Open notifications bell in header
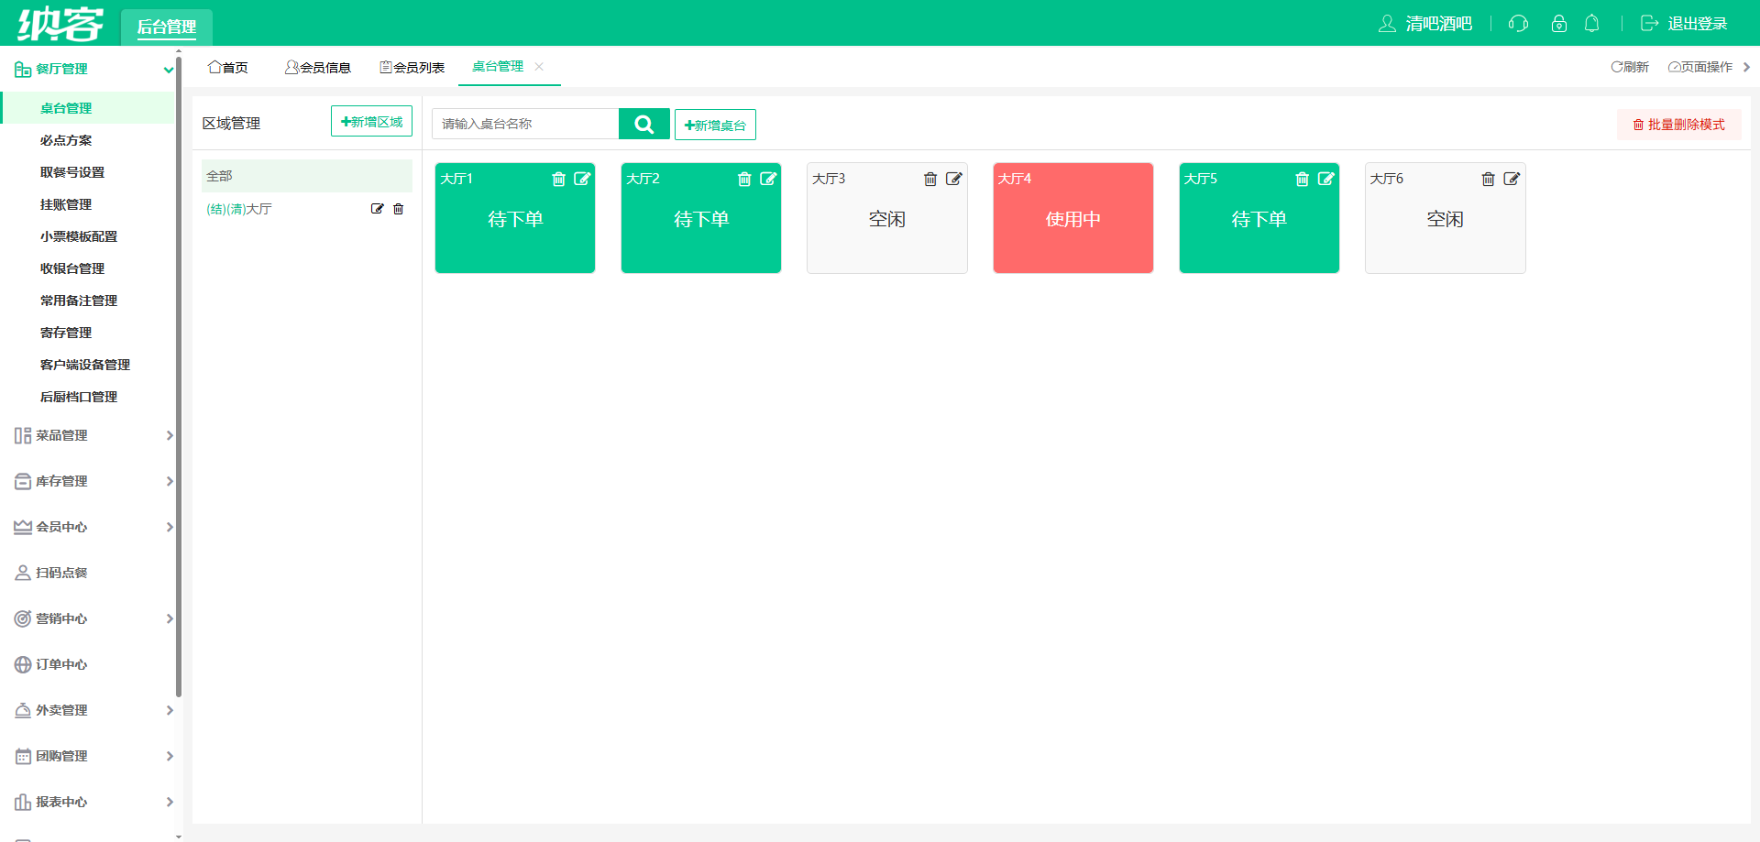Viewport: 1760px width, 842px height. [1592, 23]
